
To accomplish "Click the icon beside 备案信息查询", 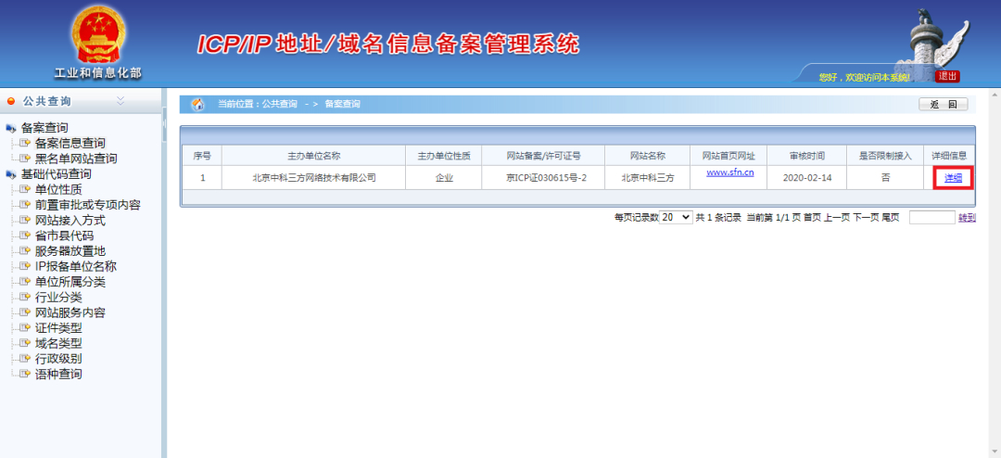I will tap(26, 143).
